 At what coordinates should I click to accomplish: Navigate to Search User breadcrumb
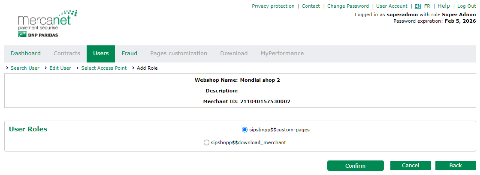point(25,68)
